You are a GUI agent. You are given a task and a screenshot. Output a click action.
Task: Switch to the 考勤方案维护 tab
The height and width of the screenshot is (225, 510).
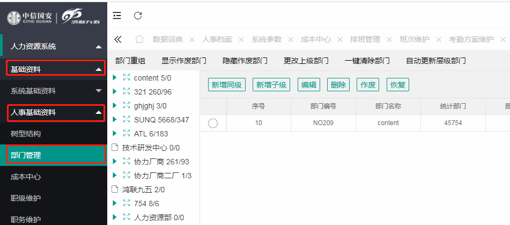[x=471, y=40]
